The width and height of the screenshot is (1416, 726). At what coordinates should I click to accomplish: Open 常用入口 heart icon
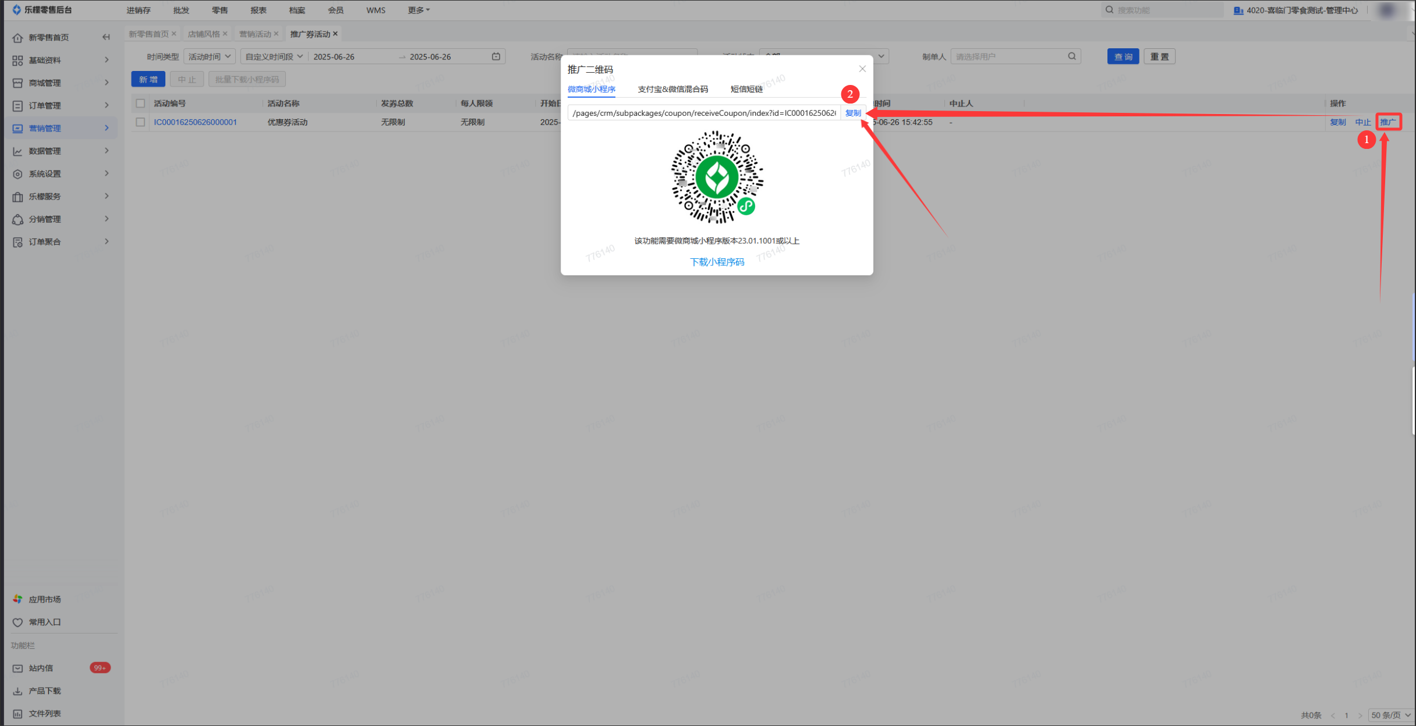(17, 622)
